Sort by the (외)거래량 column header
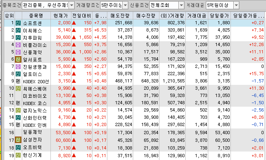The height and width of the screenshot is (160, 266). click(172, 16)
